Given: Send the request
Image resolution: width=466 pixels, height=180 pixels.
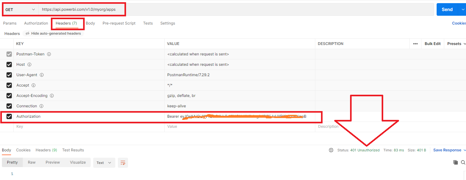Looking at the screenshot, I should (447, 9).
